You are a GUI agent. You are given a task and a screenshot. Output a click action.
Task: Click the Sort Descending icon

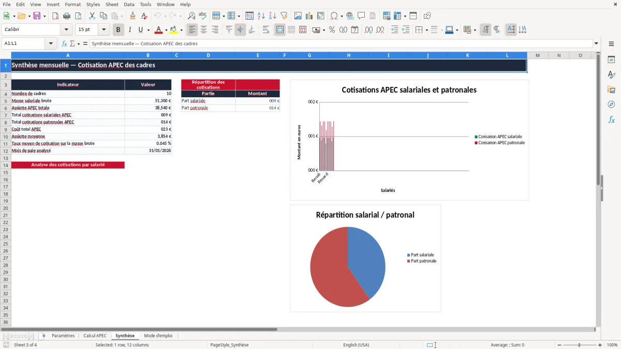point(273,16)
